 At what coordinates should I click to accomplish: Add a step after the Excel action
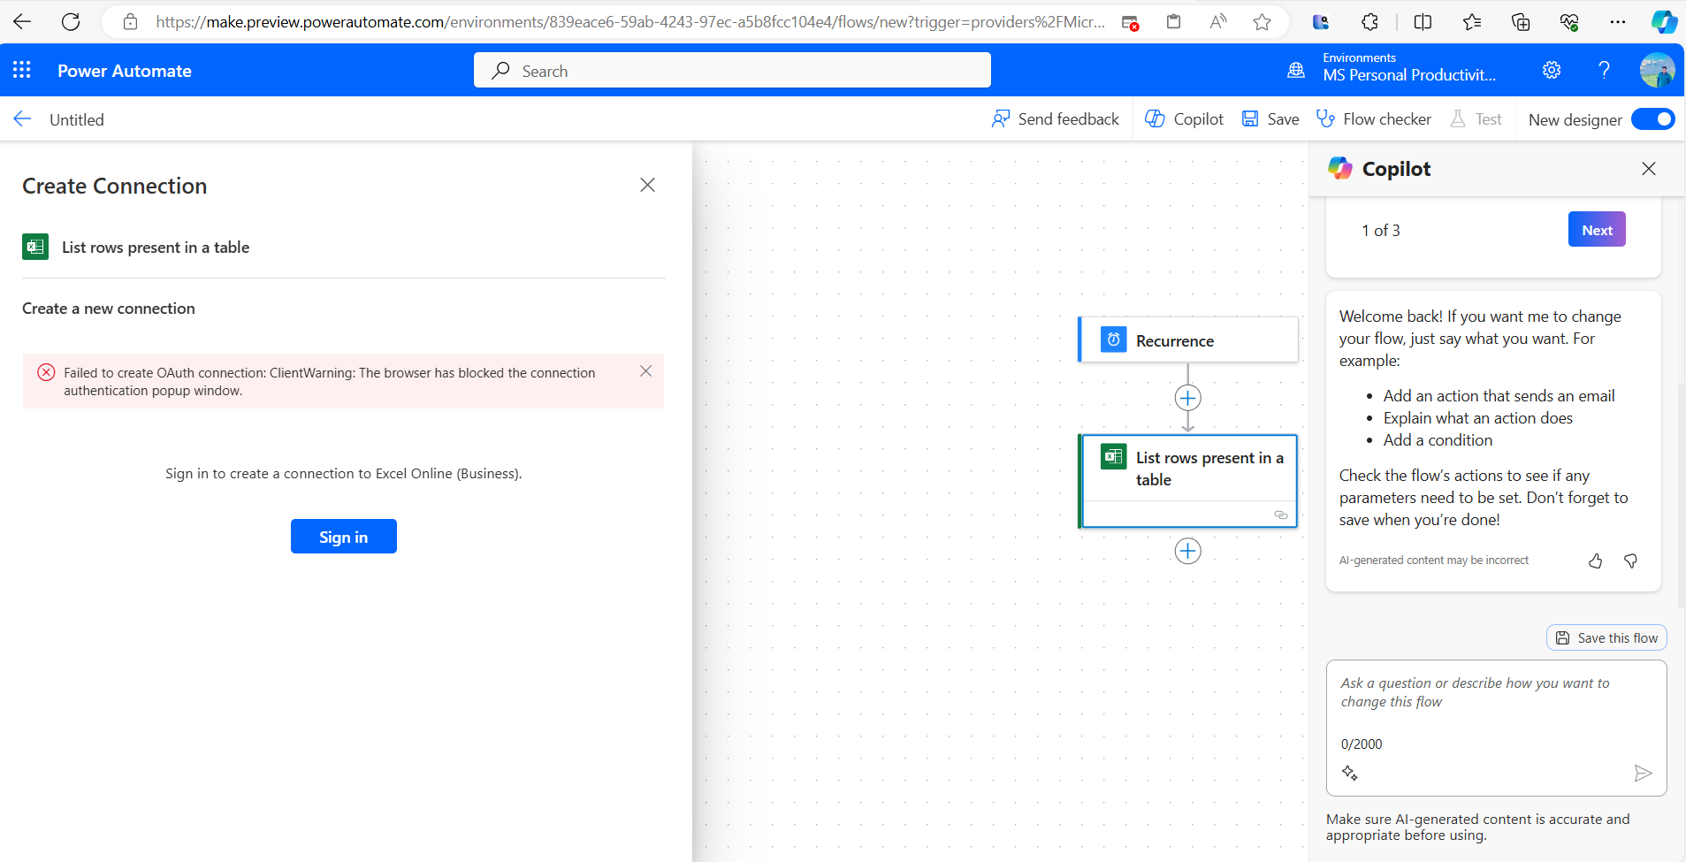(1187, 551)
